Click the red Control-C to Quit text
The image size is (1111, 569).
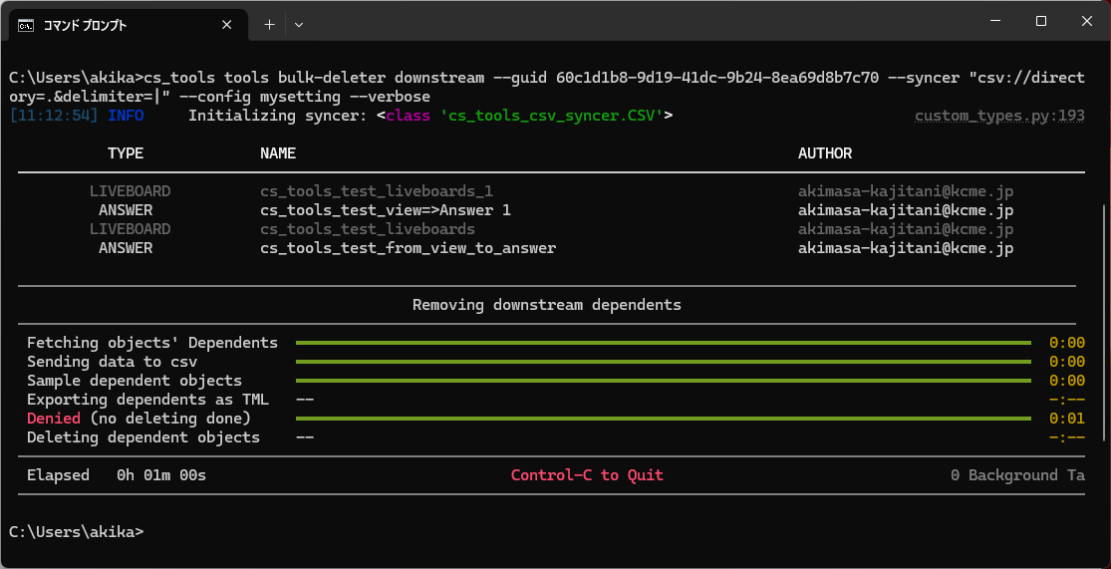[x=587, y=475]
